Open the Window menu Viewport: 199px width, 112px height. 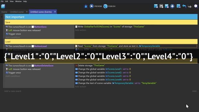point(18,1)
